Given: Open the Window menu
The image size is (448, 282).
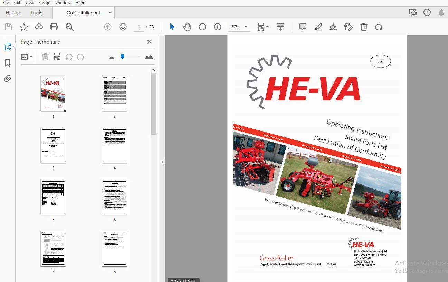Looking at the screenshot, I should [x=63, y=3].
